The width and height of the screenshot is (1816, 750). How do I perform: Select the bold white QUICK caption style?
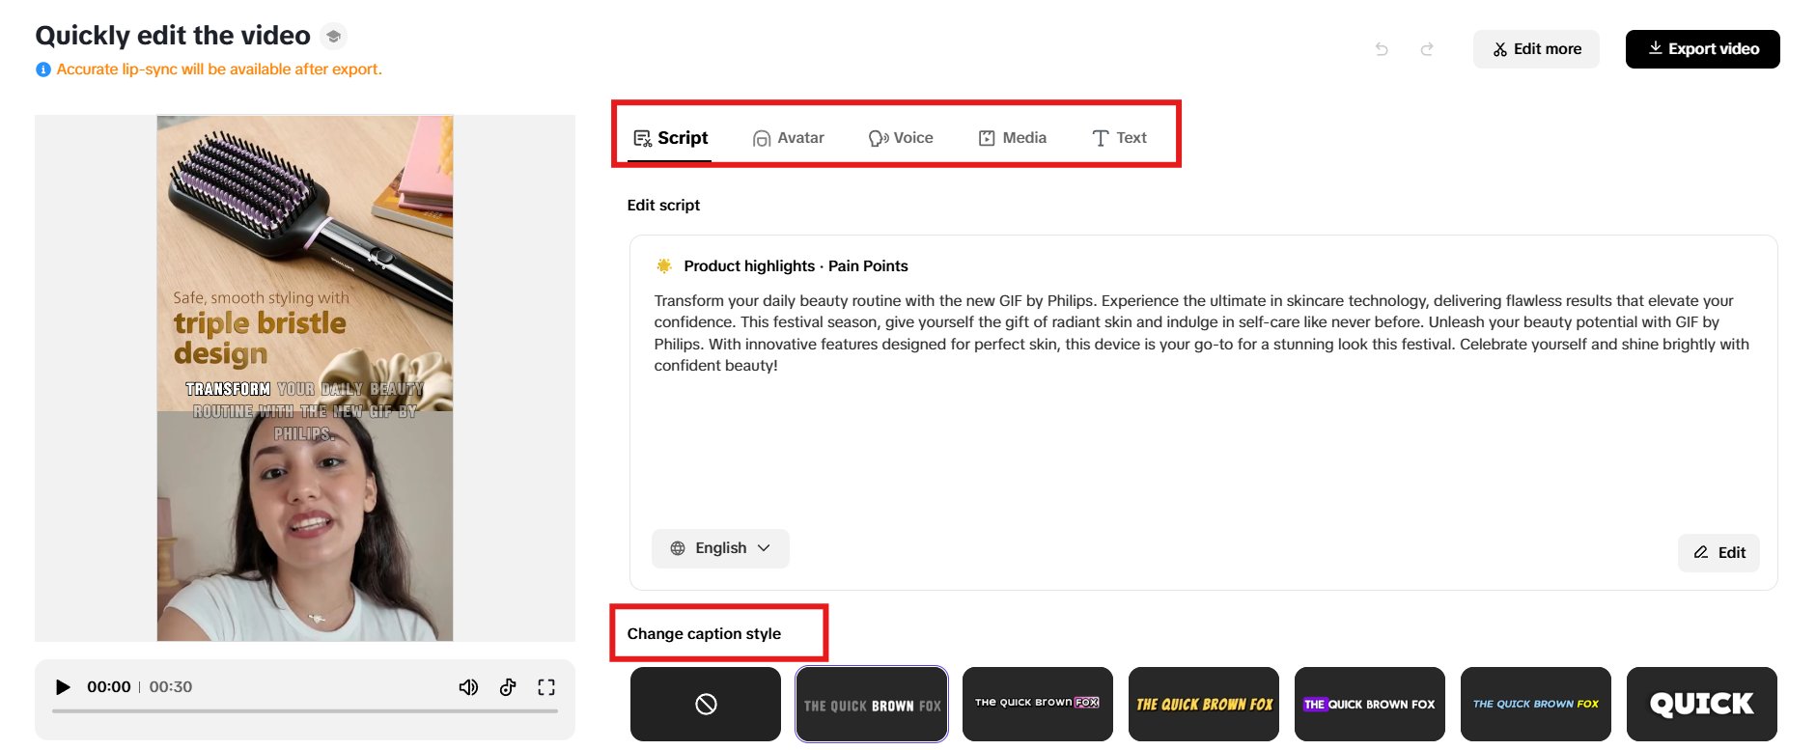[1701, 705]
